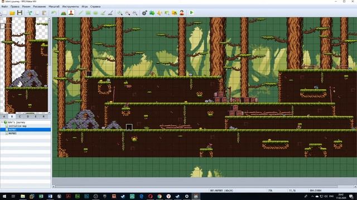Open Task View on the taskbar
Screen dimensions: 357x200
[13, 196]
